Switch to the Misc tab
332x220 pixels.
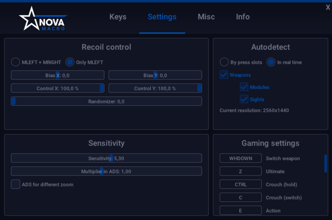tap(206, 17)
